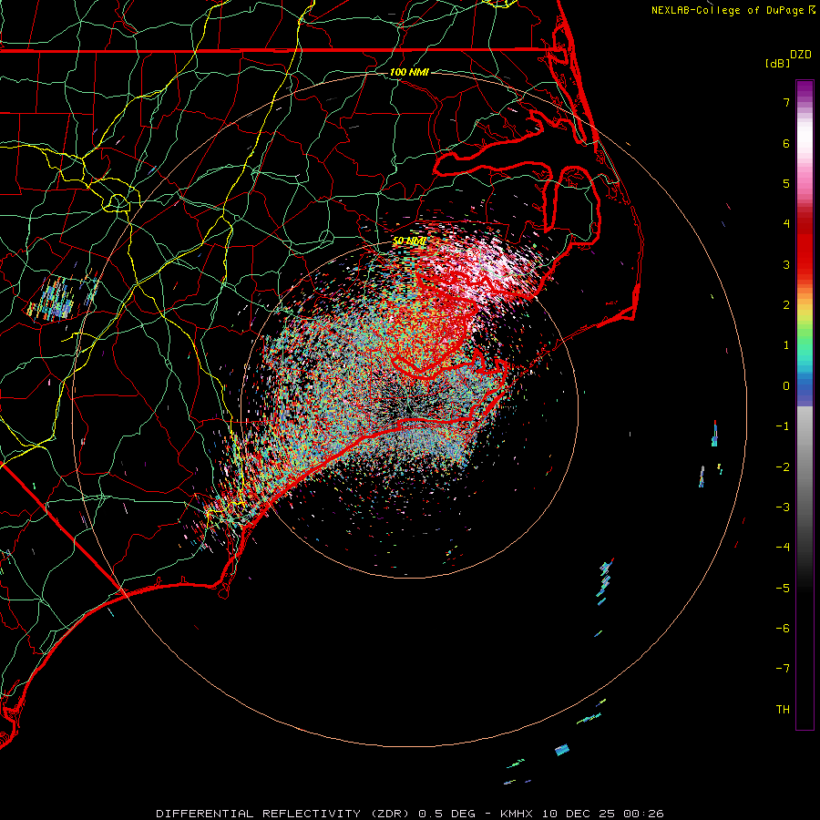Click the -4 value on the color scale
This screenshot has width=820, height=820.
click(x=783, y=548)
